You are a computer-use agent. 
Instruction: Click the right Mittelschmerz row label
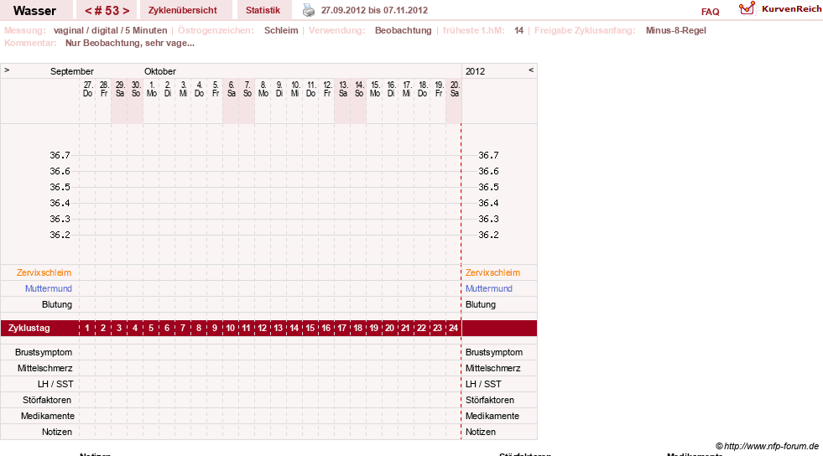click(x=492, y=368)
